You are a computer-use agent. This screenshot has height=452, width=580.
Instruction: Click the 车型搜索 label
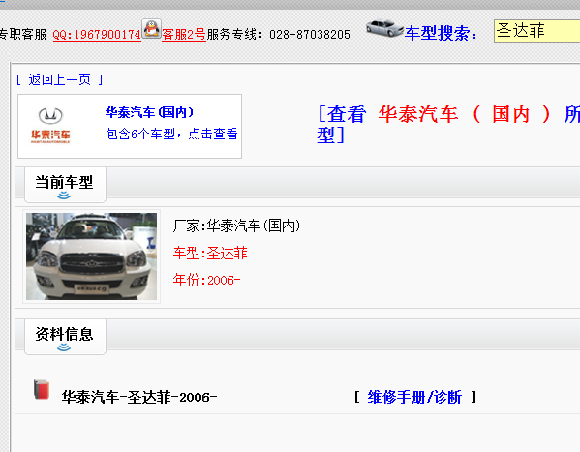[441, 33]
